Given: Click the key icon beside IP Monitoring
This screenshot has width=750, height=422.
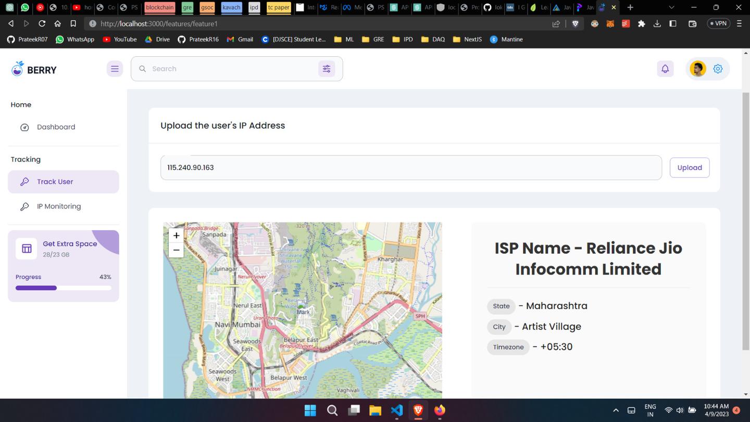Looking at the screenshot, I should 24,206.
